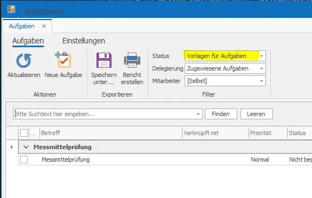
Task: Open the Delegierung dropdown
Action: click(x=262, y=68)
